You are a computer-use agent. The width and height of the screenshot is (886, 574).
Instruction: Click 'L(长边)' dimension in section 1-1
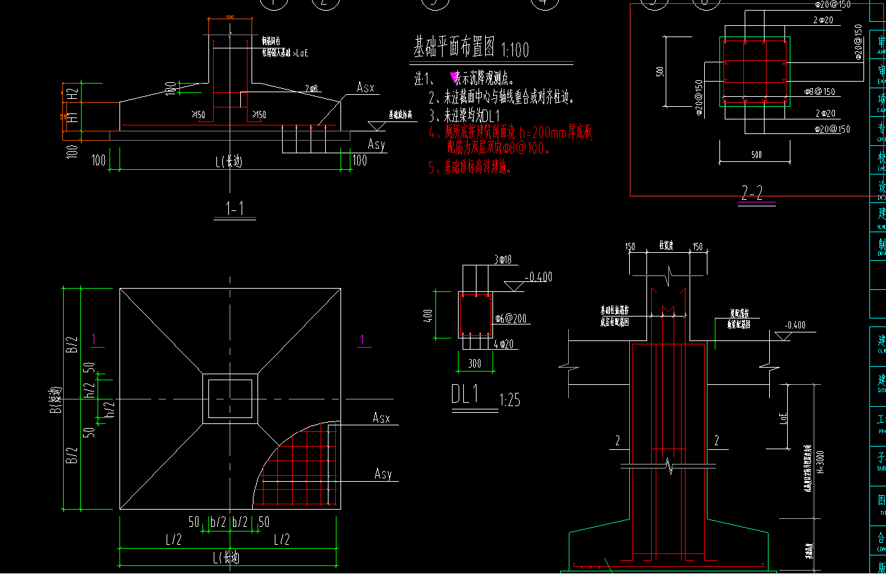click(x=228, y=161)
